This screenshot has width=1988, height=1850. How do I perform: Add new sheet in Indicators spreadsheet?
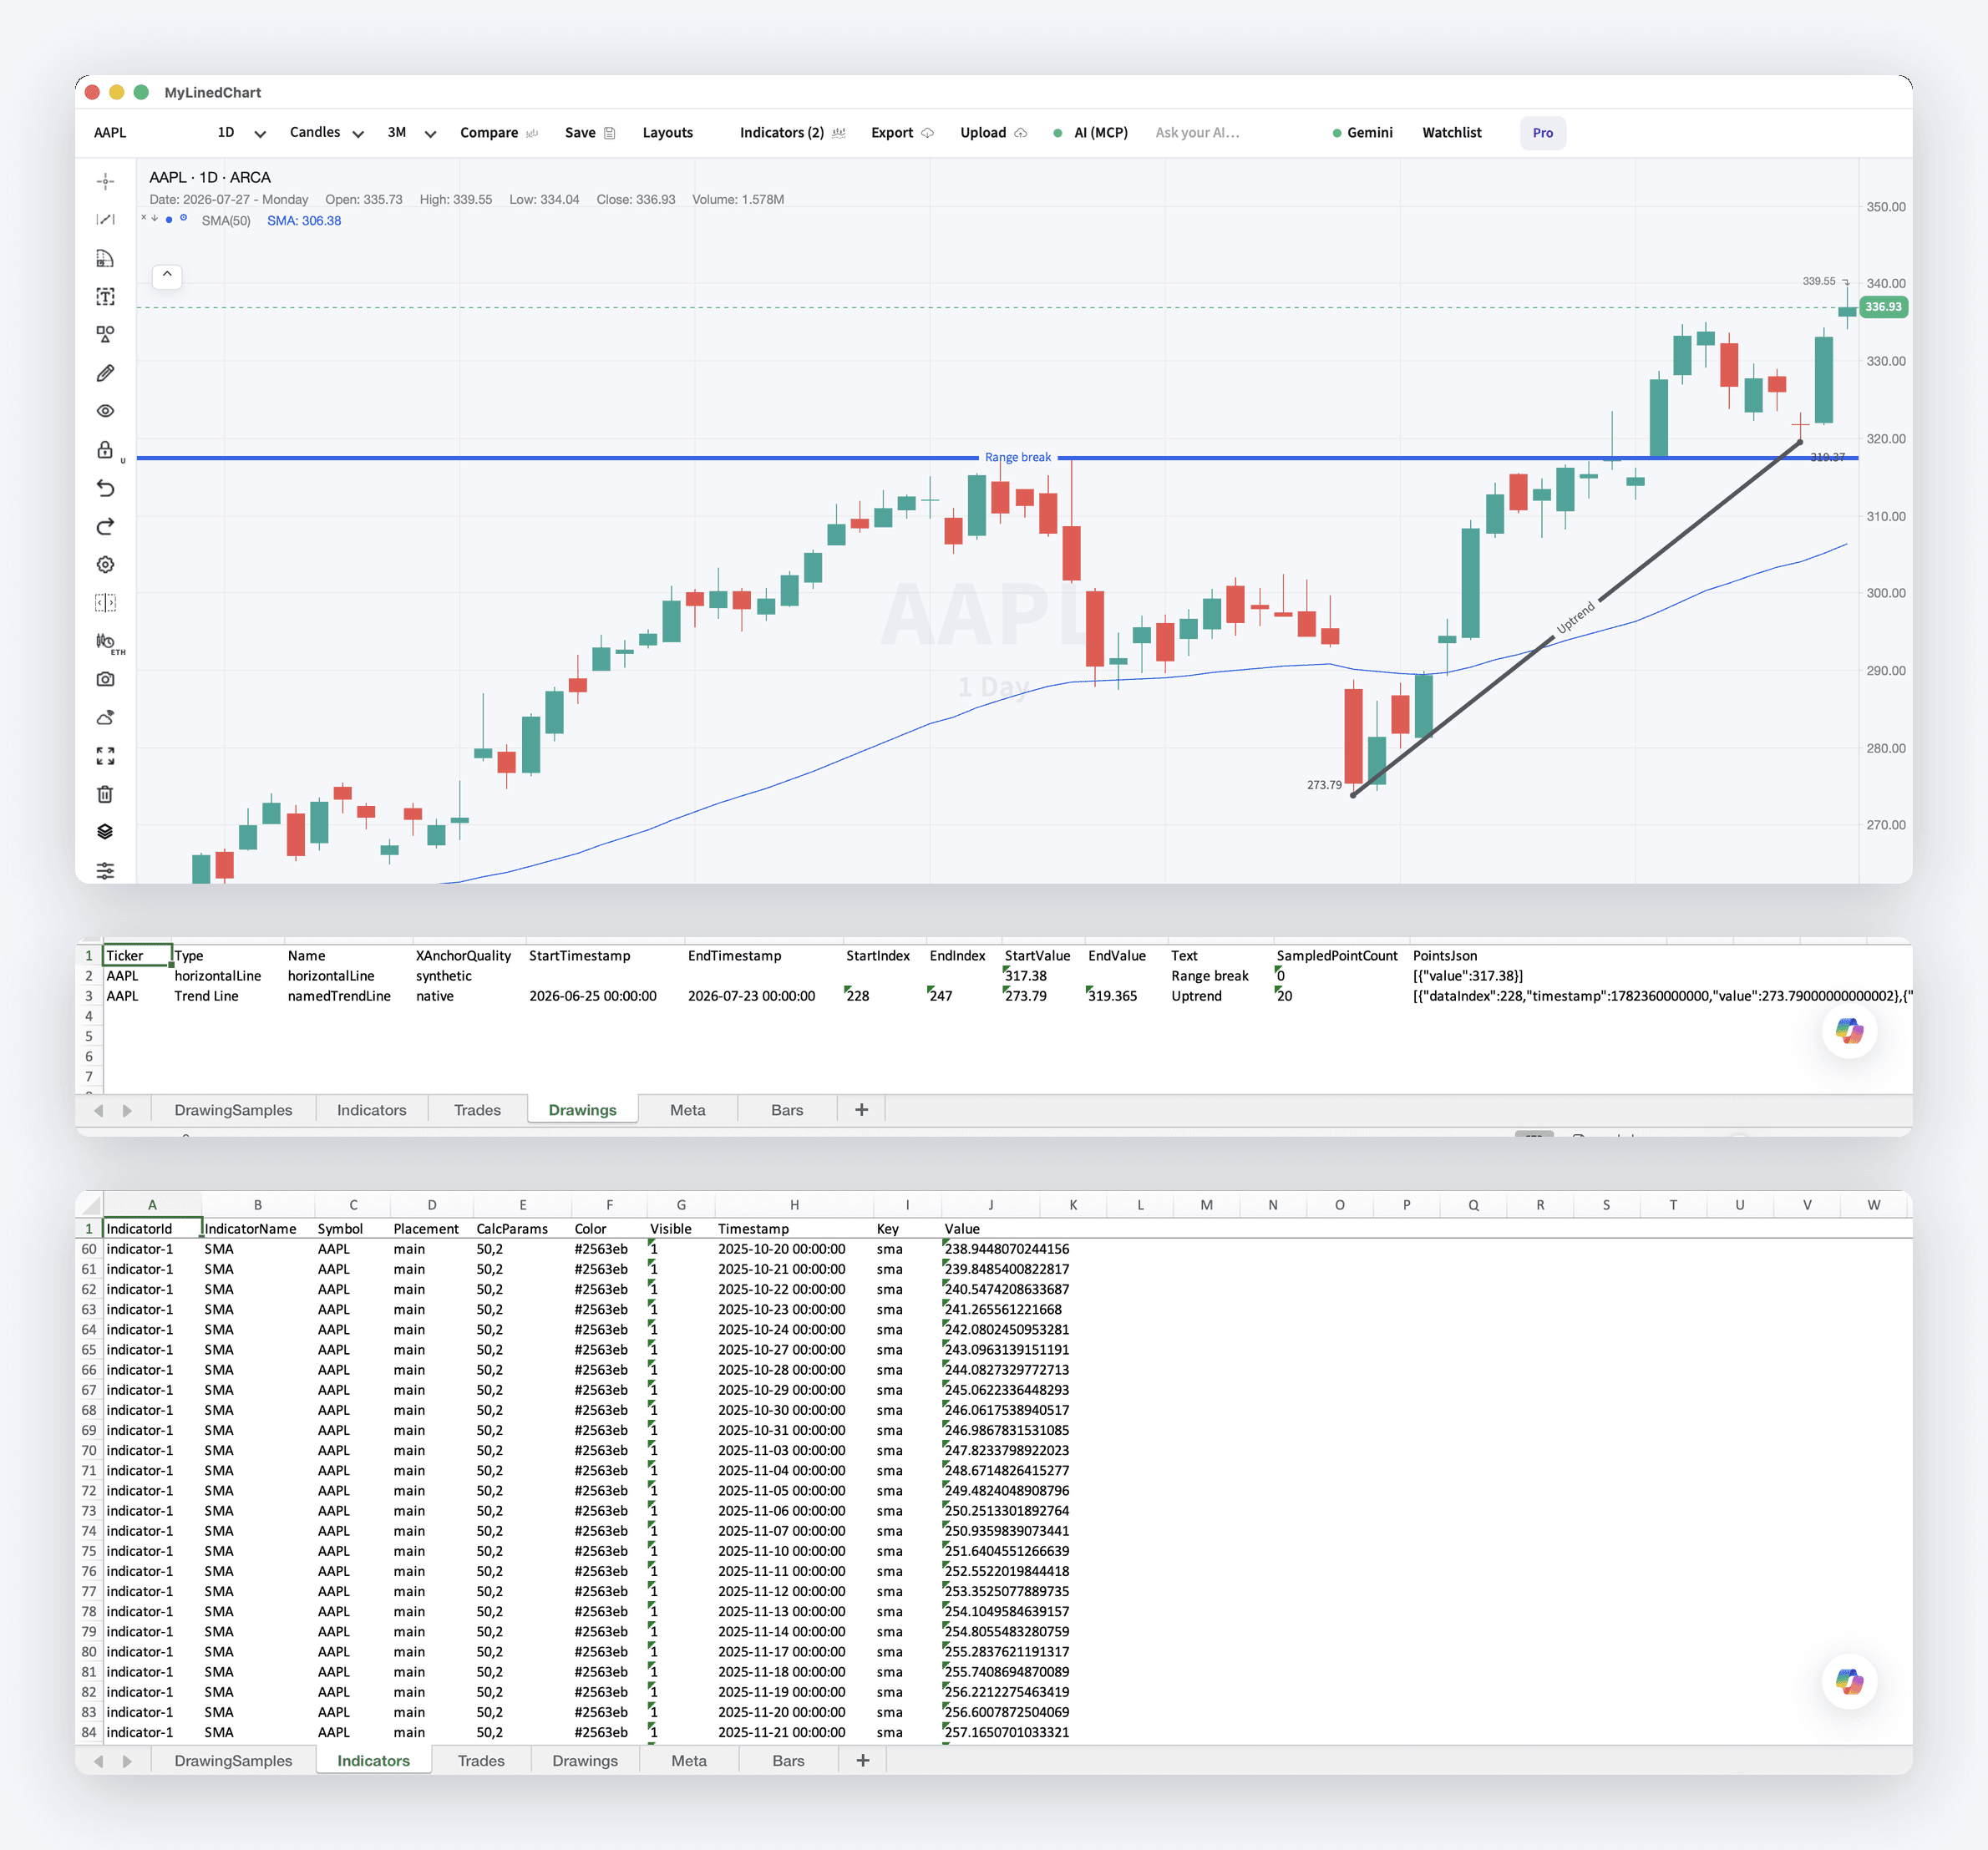(x=863, y=1761)
